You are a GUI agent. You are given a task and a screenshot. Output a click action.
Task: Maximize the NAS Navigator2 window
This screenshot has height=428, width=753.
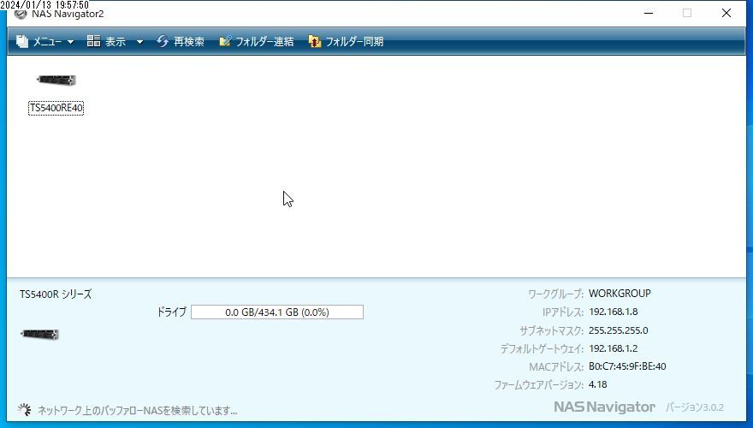click(x=687, y=14)
